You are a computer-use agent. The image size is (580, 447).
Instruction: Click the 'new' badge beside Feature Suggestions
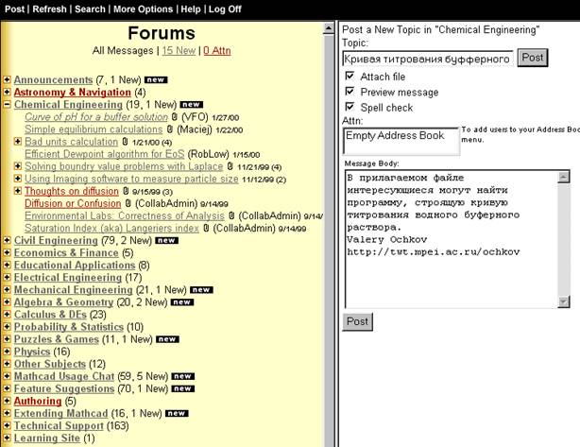(182, 388)
